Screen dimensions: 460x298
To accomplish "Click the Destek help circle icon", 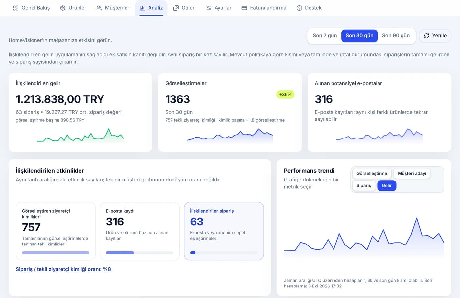I will point(299,8).
